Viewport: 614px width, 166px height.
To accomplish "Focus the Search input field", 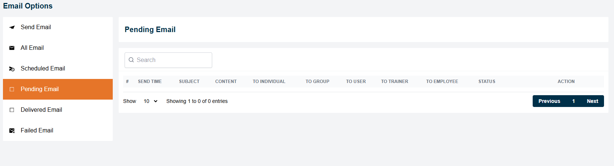I will [172, 60].
